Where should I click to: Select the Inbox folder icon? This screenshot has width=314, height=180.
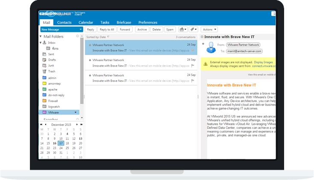44,42
